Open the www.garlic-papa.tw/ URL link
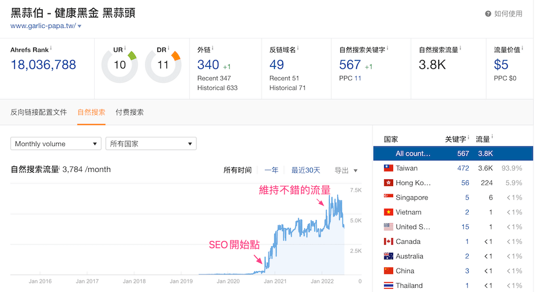This screenshot has height=292, width=535. 43,26
